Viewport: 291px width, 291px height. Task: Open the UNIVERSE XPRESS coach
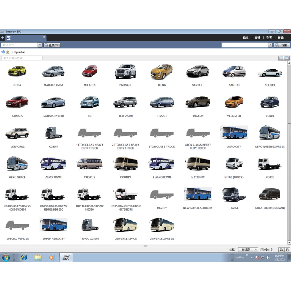162,224
